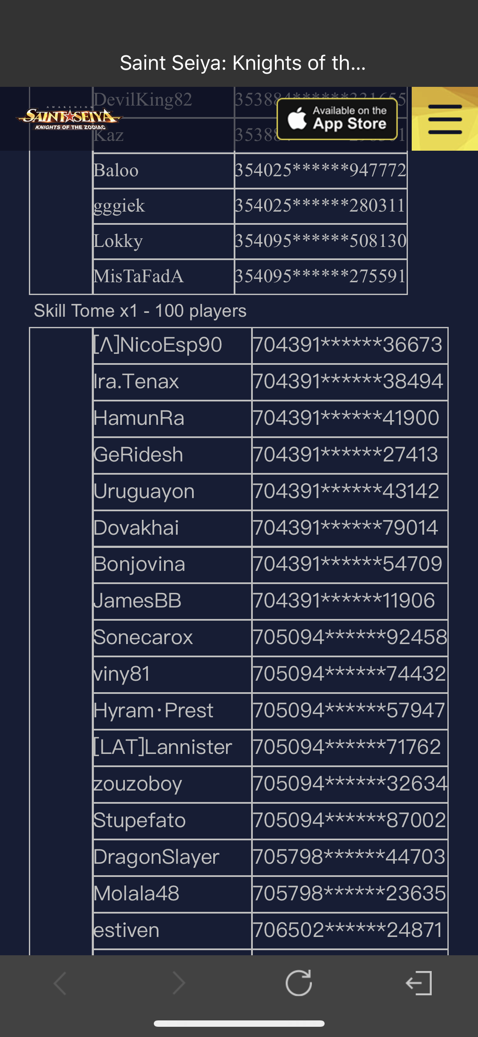Viewport: 478px width, 1037px height.
Task: Tap the Skill Tome x1 heading
Action: [140, 311]
